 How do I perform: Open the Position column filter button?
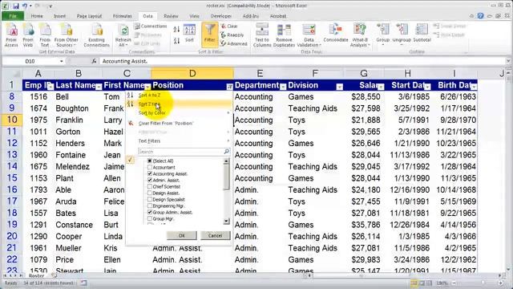[229, 87]
